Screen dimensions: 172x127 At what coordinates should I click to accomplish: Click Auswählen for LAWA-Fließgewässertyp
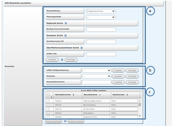118,71
